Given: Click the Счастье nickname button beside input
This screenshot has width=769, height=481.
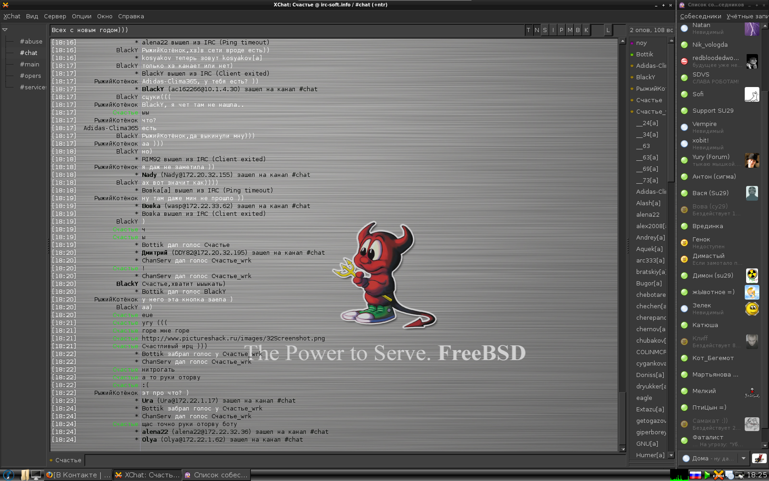Looking at the screenshot, I should (66, 460).
